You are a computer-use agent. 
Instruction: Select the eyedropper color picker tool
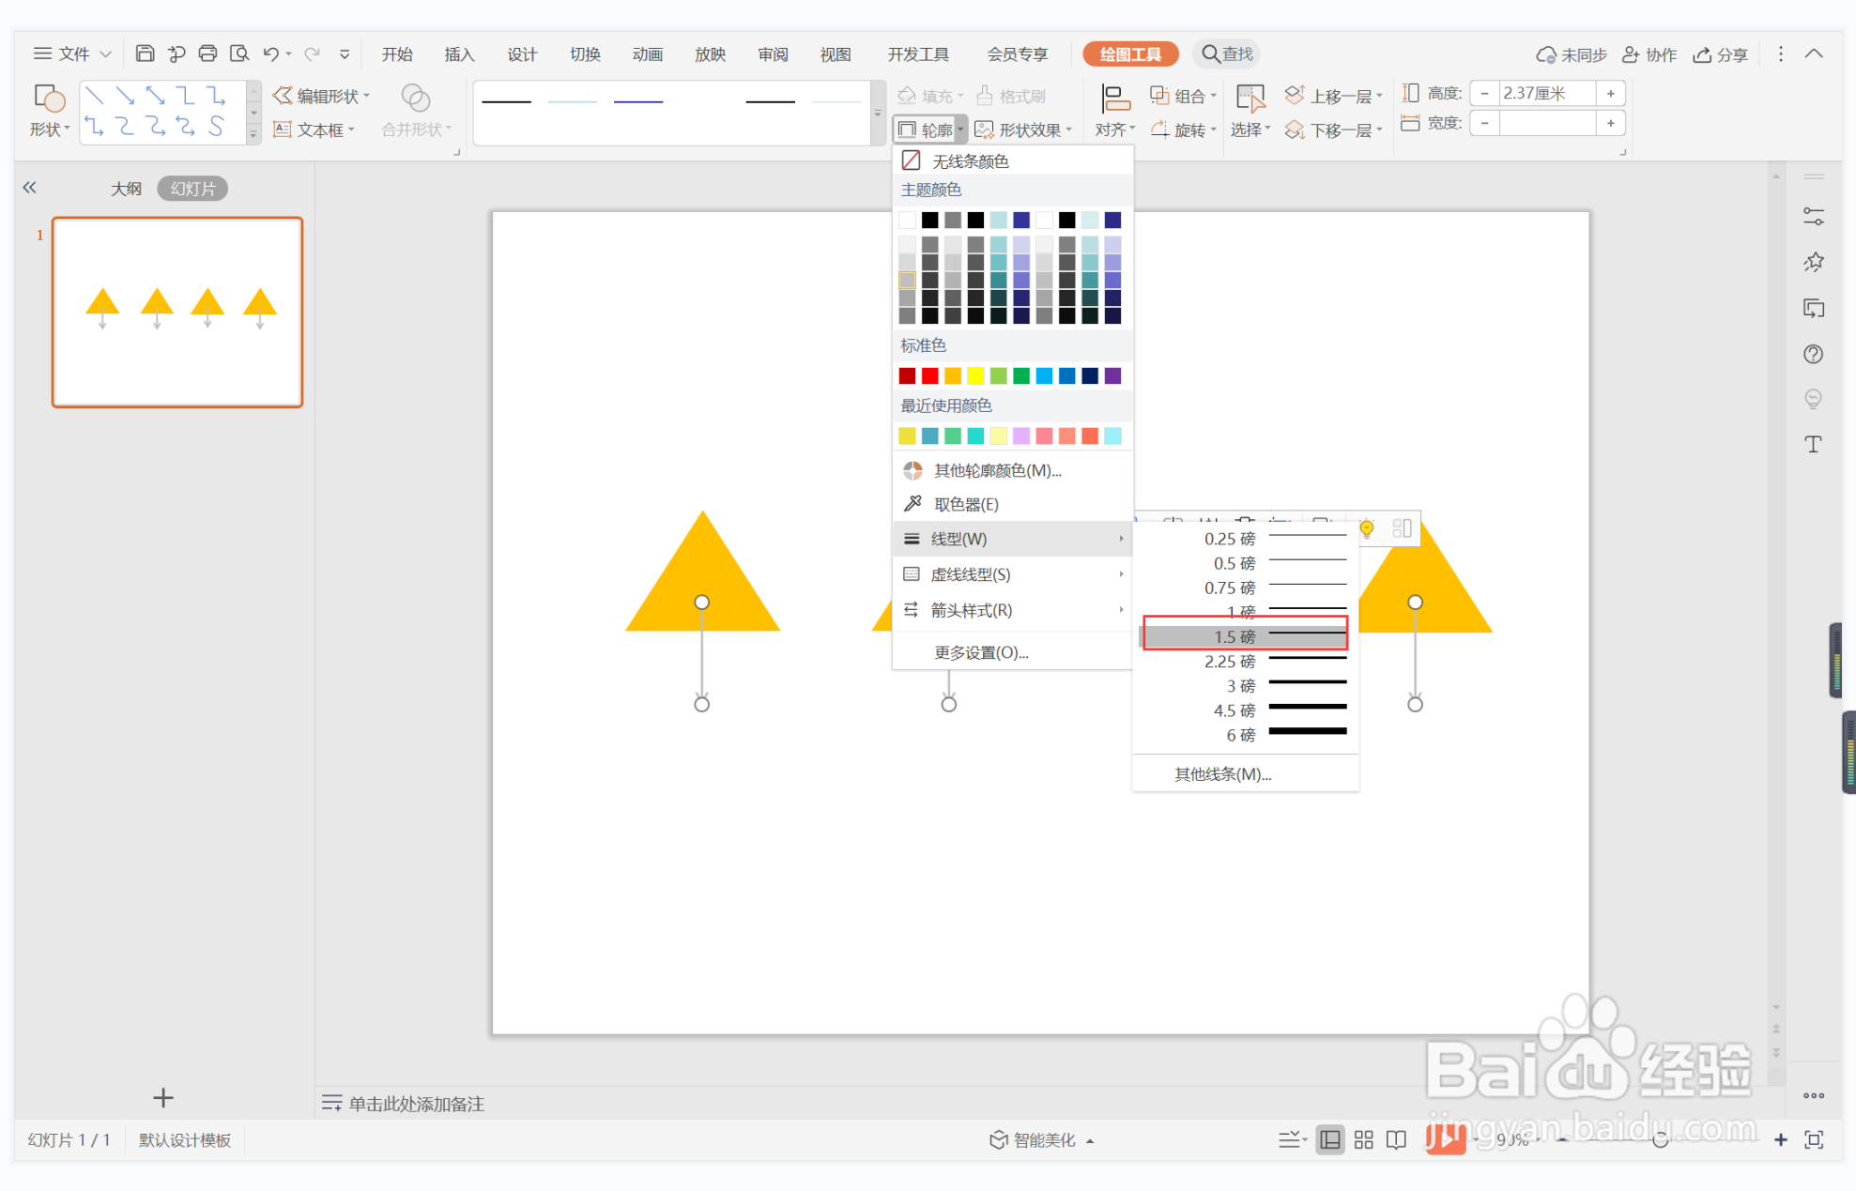coord(965,504)
